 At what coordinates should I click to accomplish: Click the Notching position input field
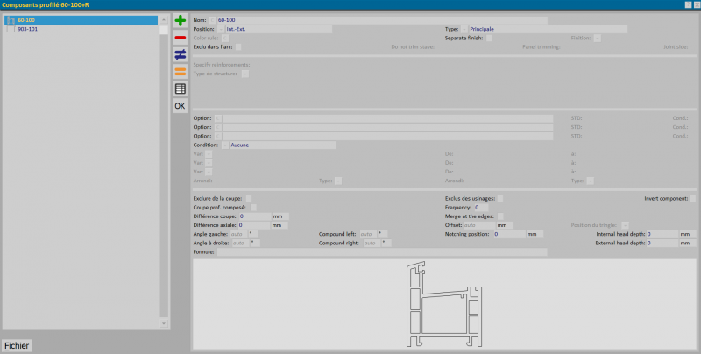[508, 235]
